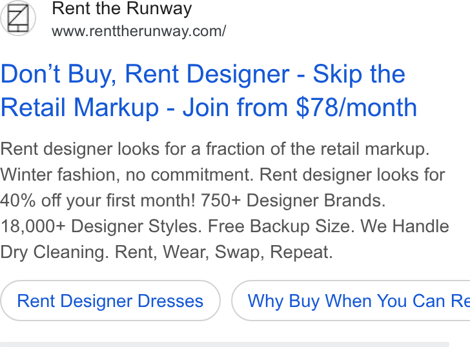470x347 pixels.
Task: Click the gray horizontal bar below chips
Action: click(x=225, y=344)
